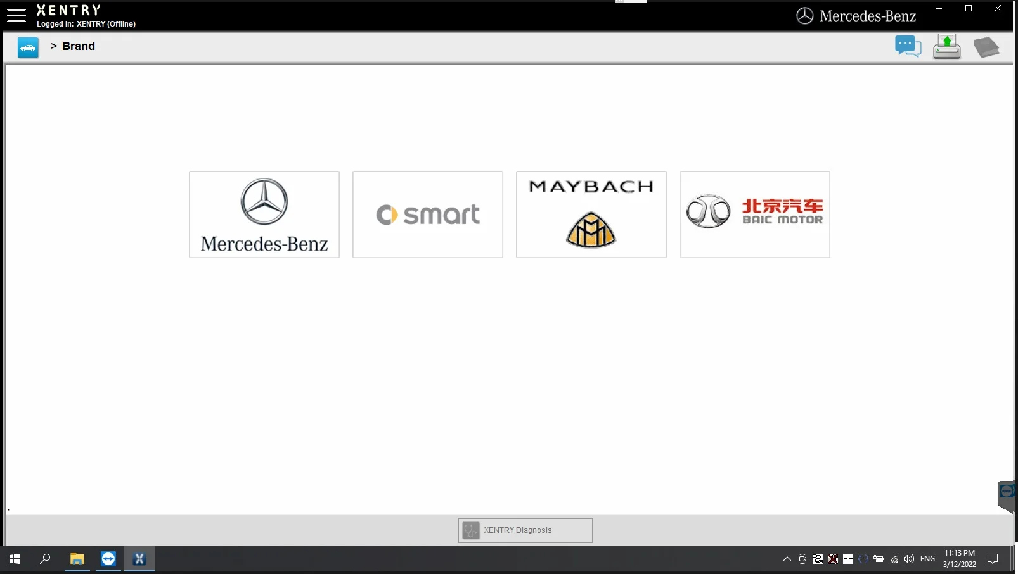Viewport: 1018px width, 574px height.
Task: Close the XENTRY window
Action: coord(998,9)
